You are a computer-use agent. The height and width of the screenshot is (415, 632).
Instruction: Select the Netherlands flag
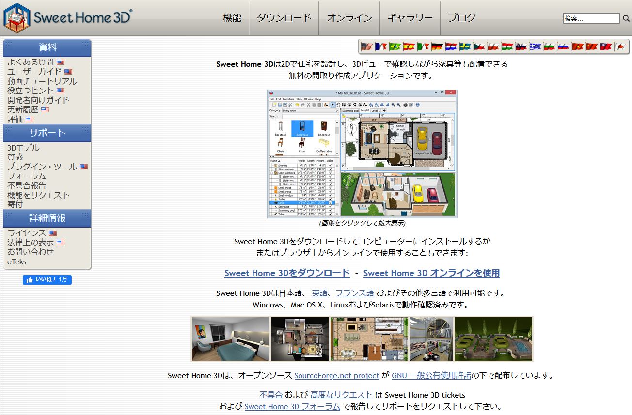point(451,47)
